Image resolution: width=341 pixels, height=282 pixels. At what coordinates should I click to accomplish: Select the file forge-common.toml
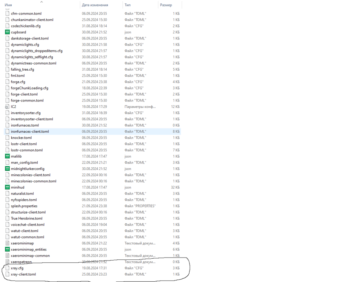tap(27, 100)
